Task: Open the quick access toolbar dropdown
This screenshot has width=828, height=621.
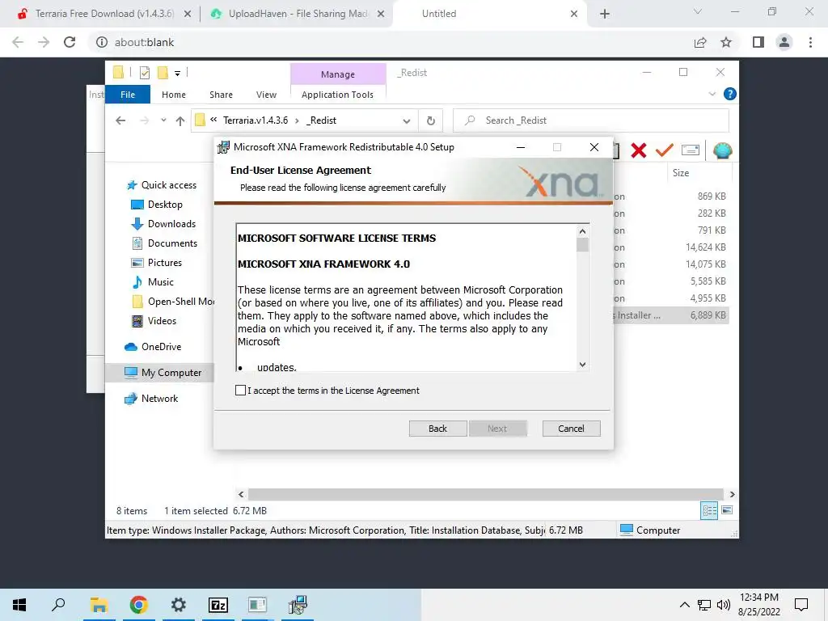Action: tap(177, 74)
